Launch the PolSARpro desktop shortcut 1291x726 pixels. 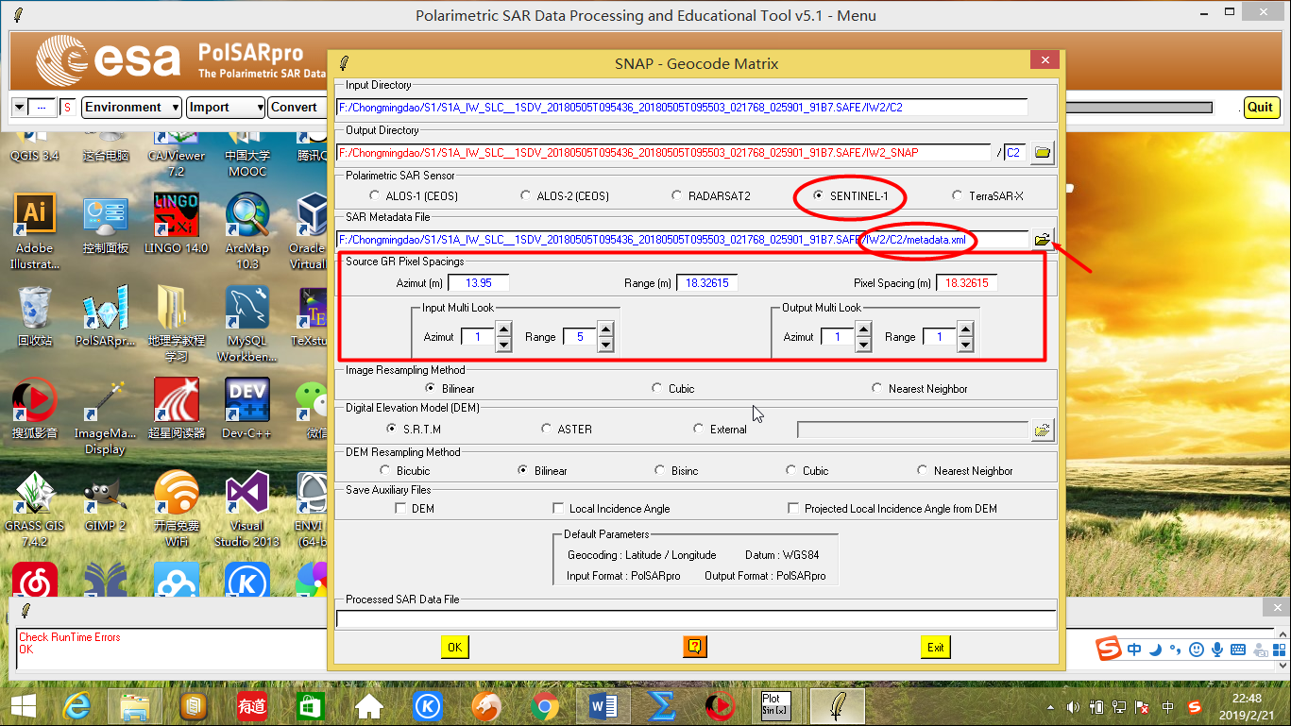click(x=106, y=316)
